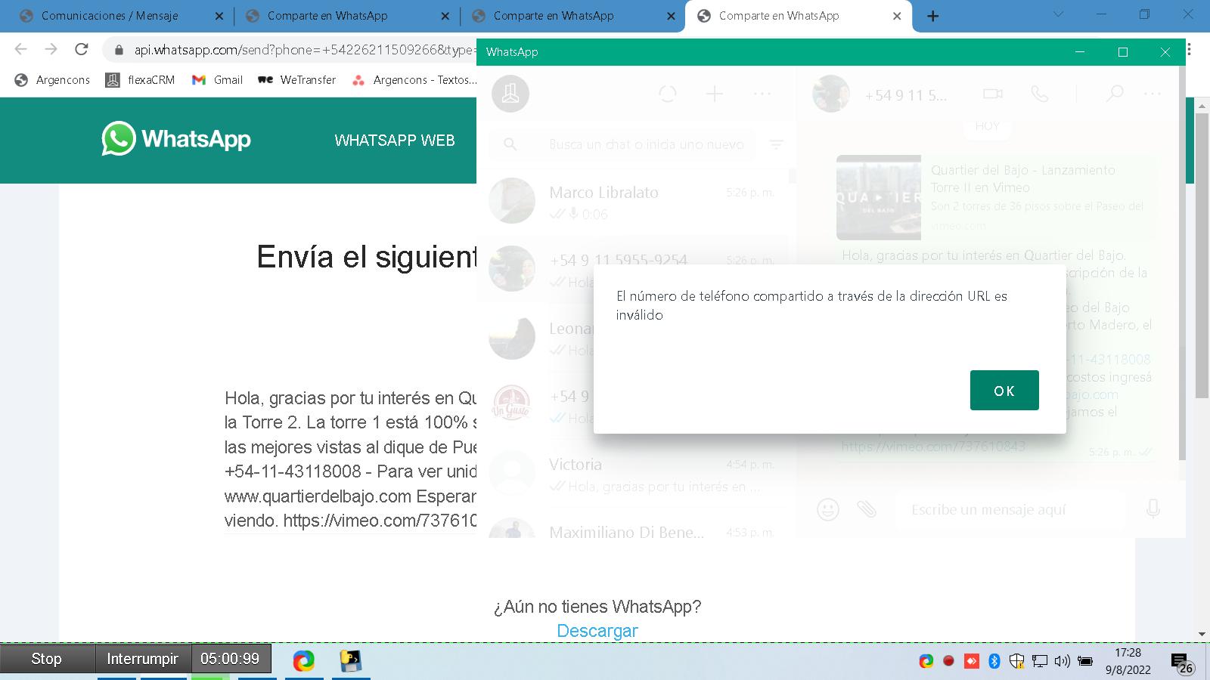
Task: Close the active Comparte en WhatsApp tab
Action: (x=897, y=16)
